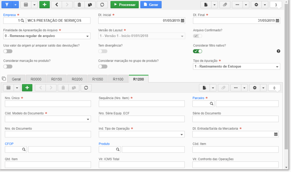The height and width of the screenshot is (172, 291).
Task: Open Finalidade de Apresentação do Arquivo dropdown
Action: coord(47,36)
